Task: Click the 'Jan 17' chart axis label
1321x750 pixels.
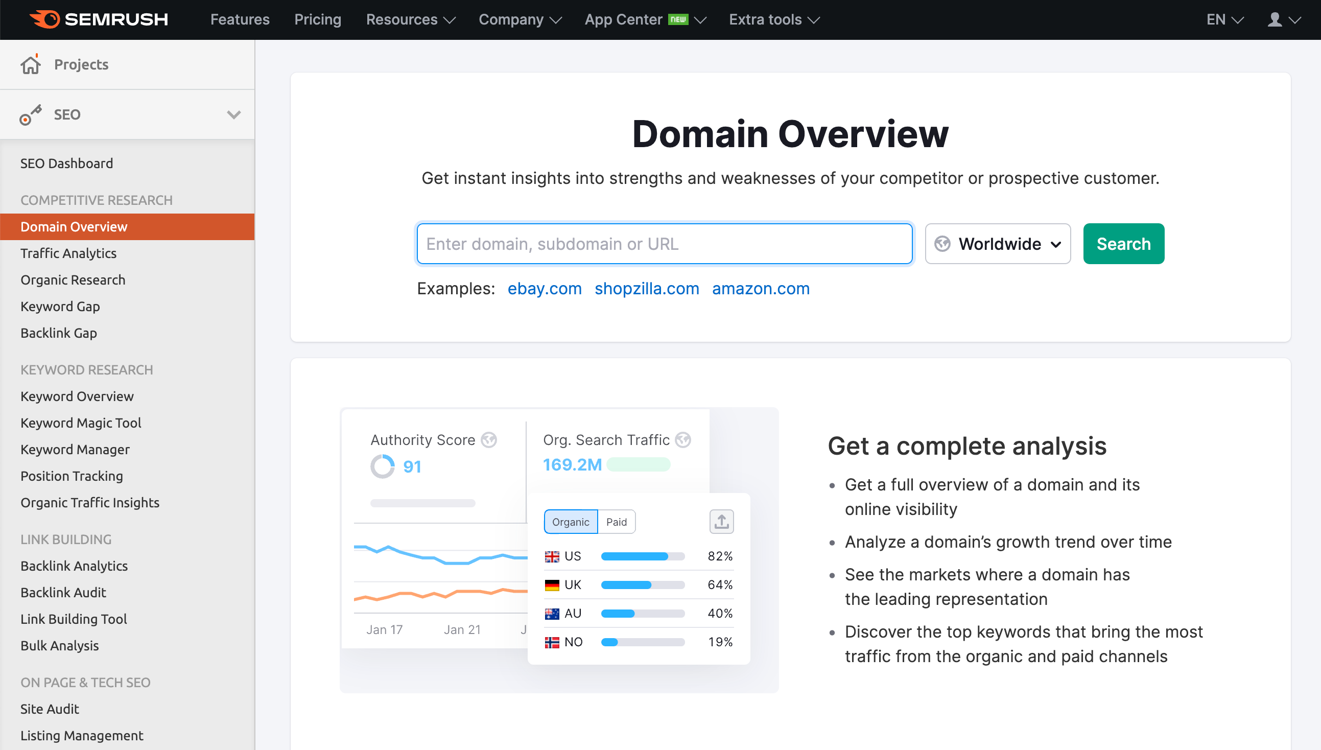Action: [384, 630]
